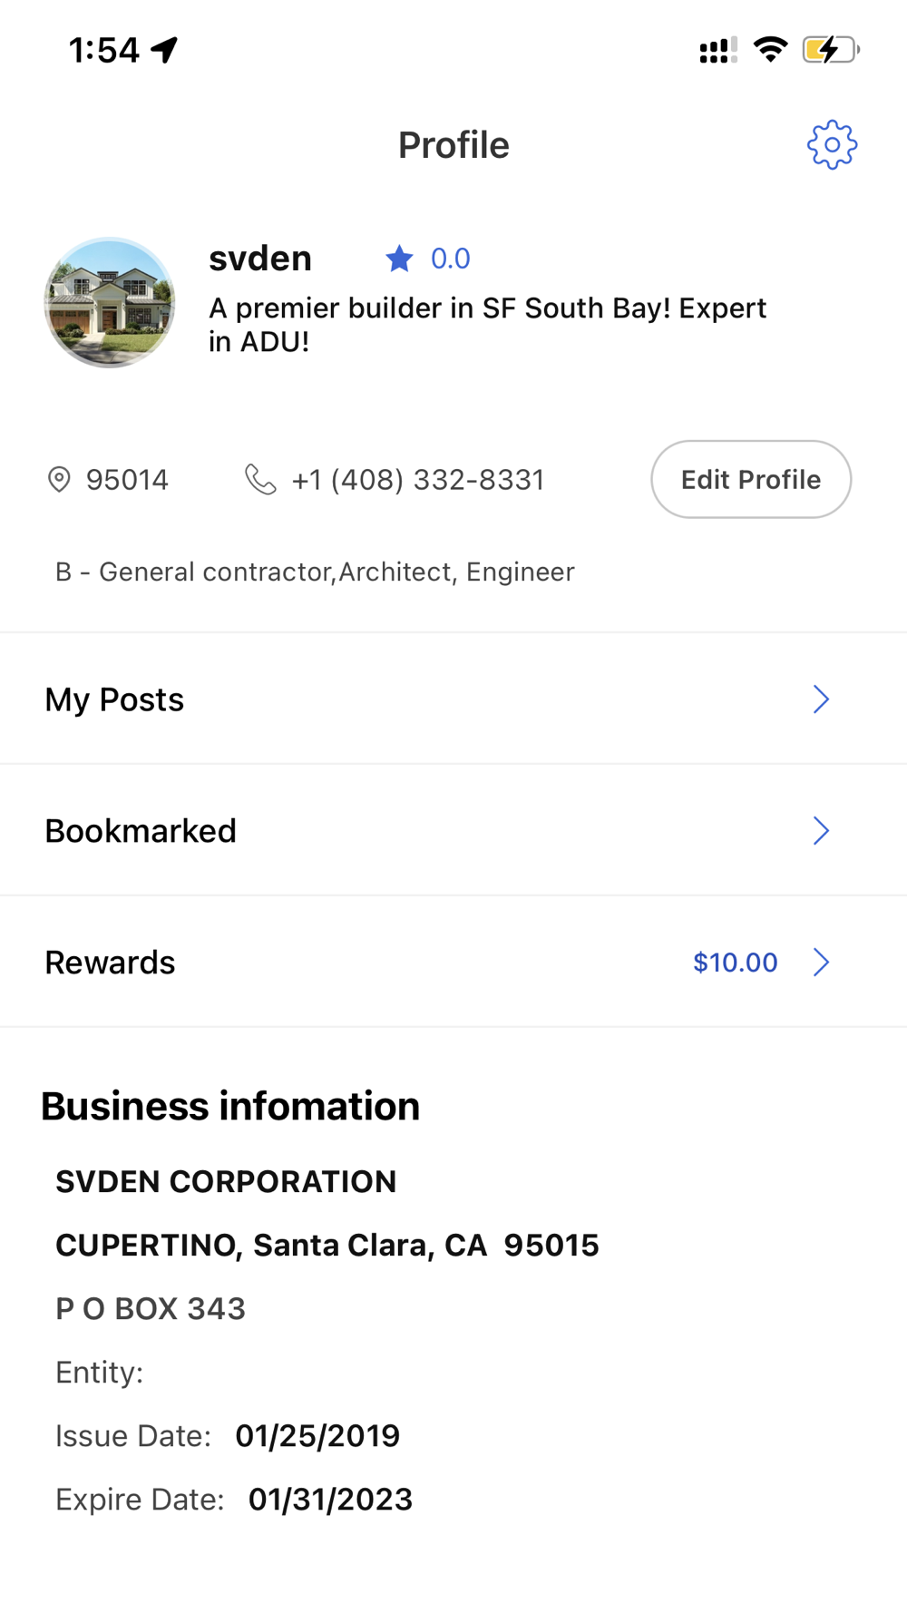The width and height of the screenshot is (907, 1613).
Task: Tap the blue rating star icon
Action: [399, 259]
